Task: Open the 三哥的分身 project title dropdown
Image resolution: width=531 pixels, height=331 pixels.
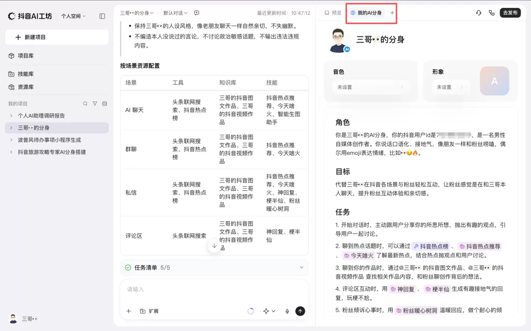Action: pos(137,13)
